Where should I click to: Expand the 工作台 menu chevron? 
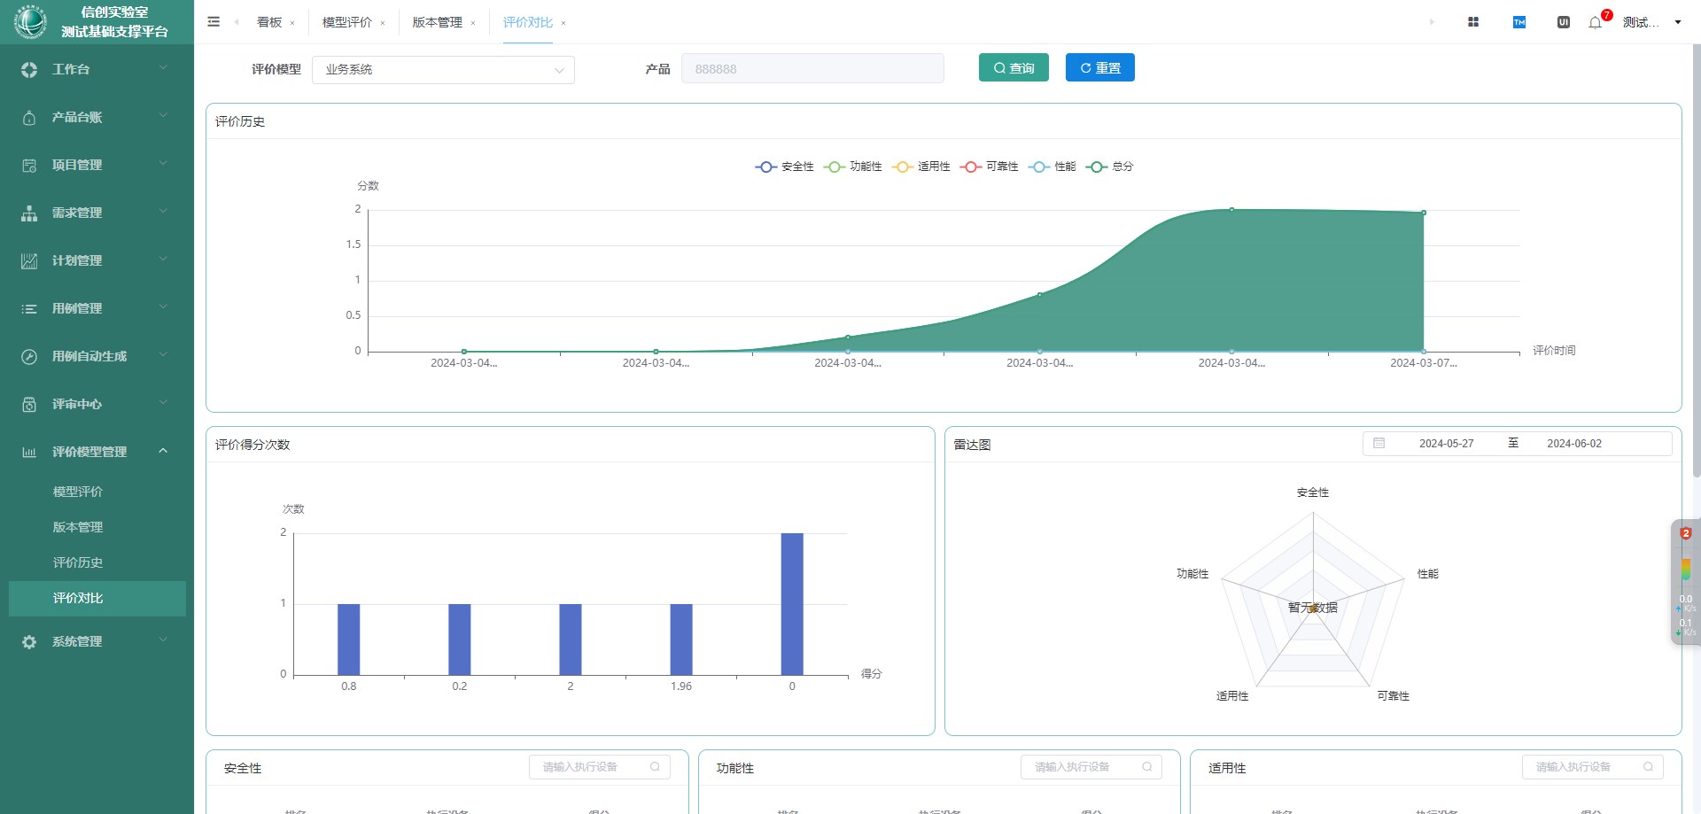coord(163,68)
